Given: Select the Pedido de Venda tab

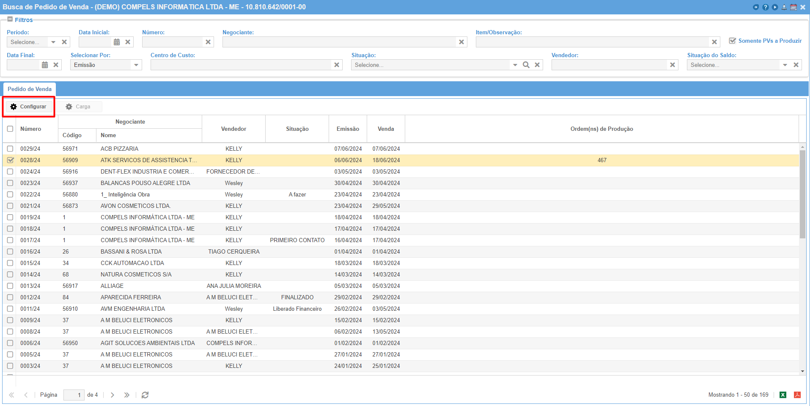Looking at the screenshot, I should tap(30, 89).
